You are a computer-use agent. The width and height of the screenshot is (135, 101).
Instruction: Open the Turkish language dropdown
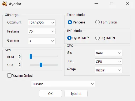point(63,84)
